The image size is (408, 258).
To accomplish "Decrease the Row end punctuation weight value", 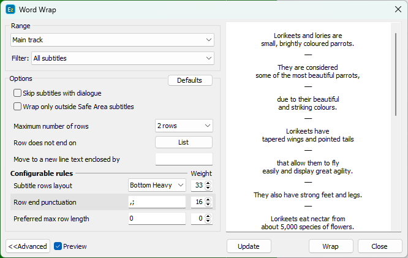I will tap(209, 205).
